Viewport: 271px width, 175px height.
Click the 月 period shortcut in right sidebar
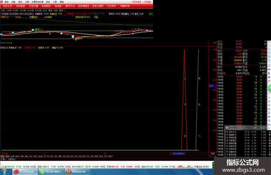click(x=269, y=121)
